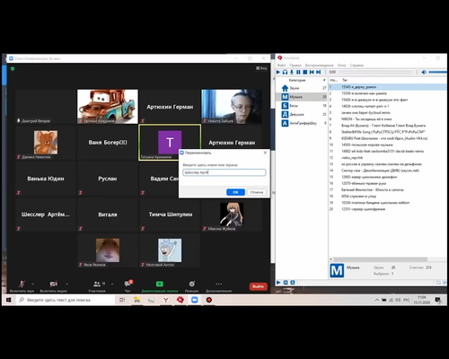Click the second blue icon in Soundpad bottom bar
This screenshot has width=449, height=359.
coord(286,282)
